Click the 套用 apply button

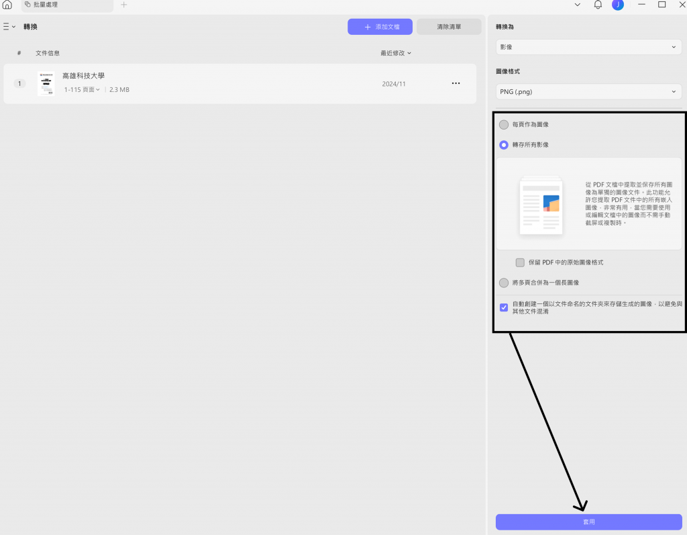tap(588, 522)
